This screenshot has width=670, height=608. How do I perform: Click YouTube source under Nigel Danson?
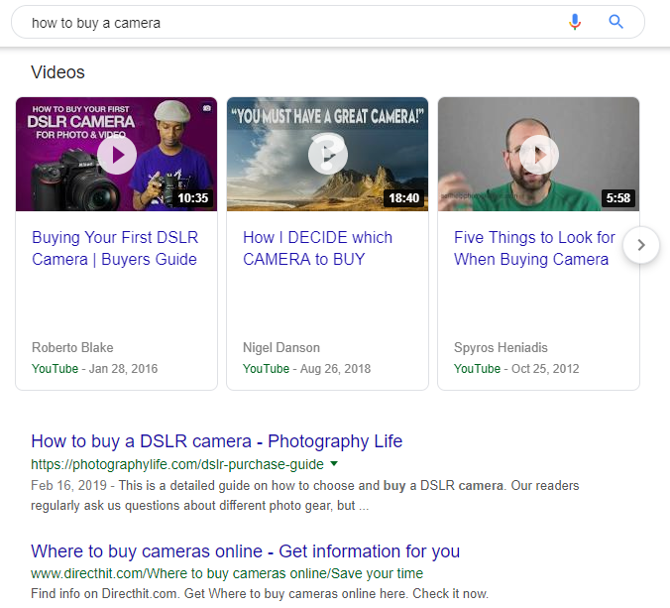[x=266, y=369]
